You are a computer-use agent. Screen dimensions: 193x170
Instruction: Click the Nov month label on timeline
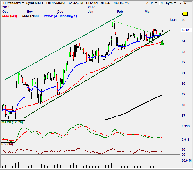[x=30, y=12]
